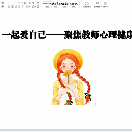Decrease paragraph indent
Screen dimensions: 132x132
click(x=18, y=3)
